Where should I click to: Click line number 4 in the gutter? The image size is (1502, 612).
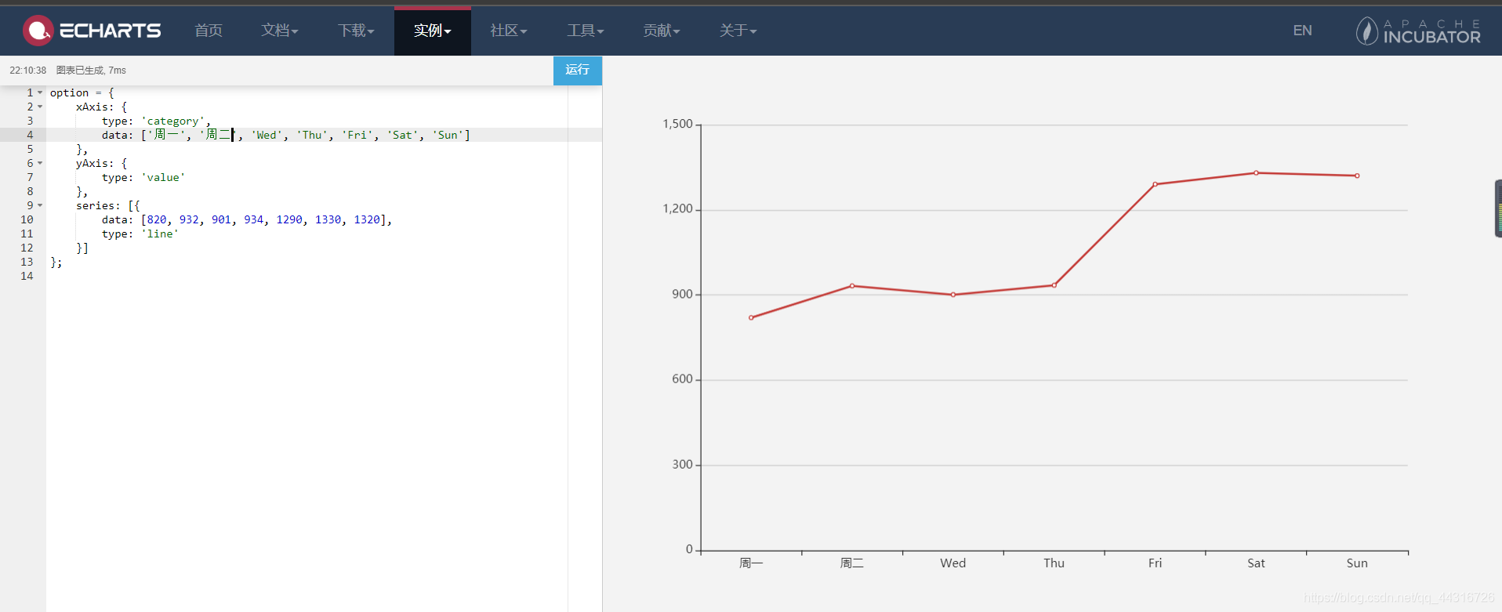tap(30, 135)
